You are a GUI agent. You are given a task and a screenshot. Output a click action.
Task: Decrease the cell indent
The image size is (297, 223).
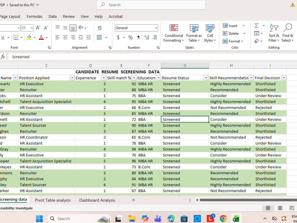[81, 37]
